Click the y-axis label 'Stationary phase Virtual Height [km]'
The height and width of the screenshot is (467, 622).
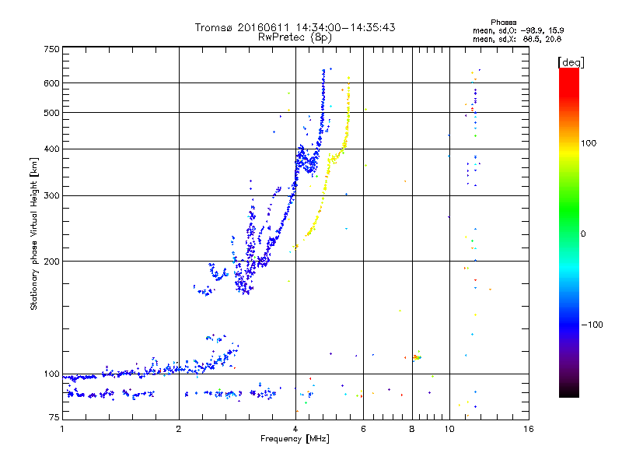click(34, 233)
